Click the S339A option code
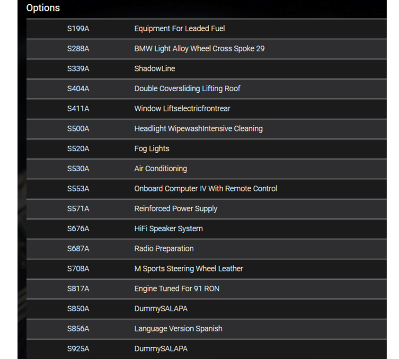399x359 pixels. 78,69
